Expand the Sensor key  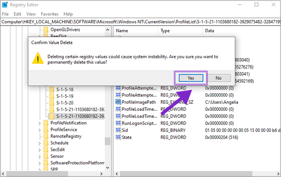coord(40,156)
